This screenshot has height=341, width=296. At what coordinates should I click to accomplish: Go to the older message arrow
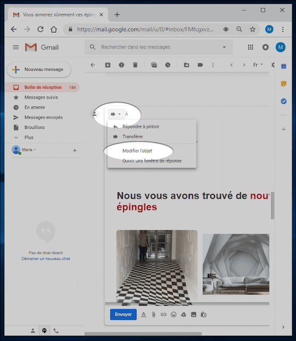point(244,65)
